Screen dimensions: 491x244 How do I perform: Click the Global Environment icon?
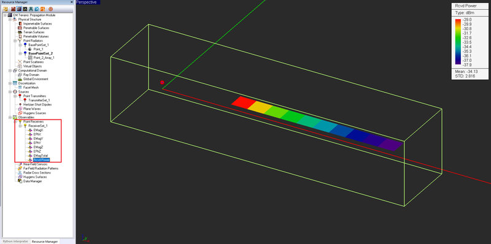pyautogui.click(x=20, y=79)
